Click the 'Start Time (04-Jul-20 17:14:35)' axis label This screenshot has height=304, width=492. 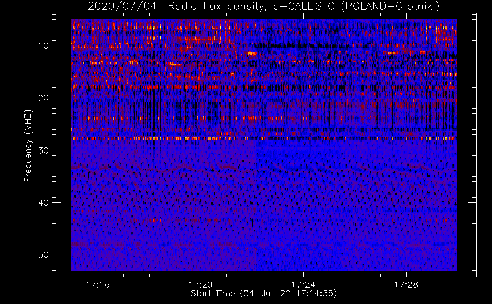[x=264, y=294]
